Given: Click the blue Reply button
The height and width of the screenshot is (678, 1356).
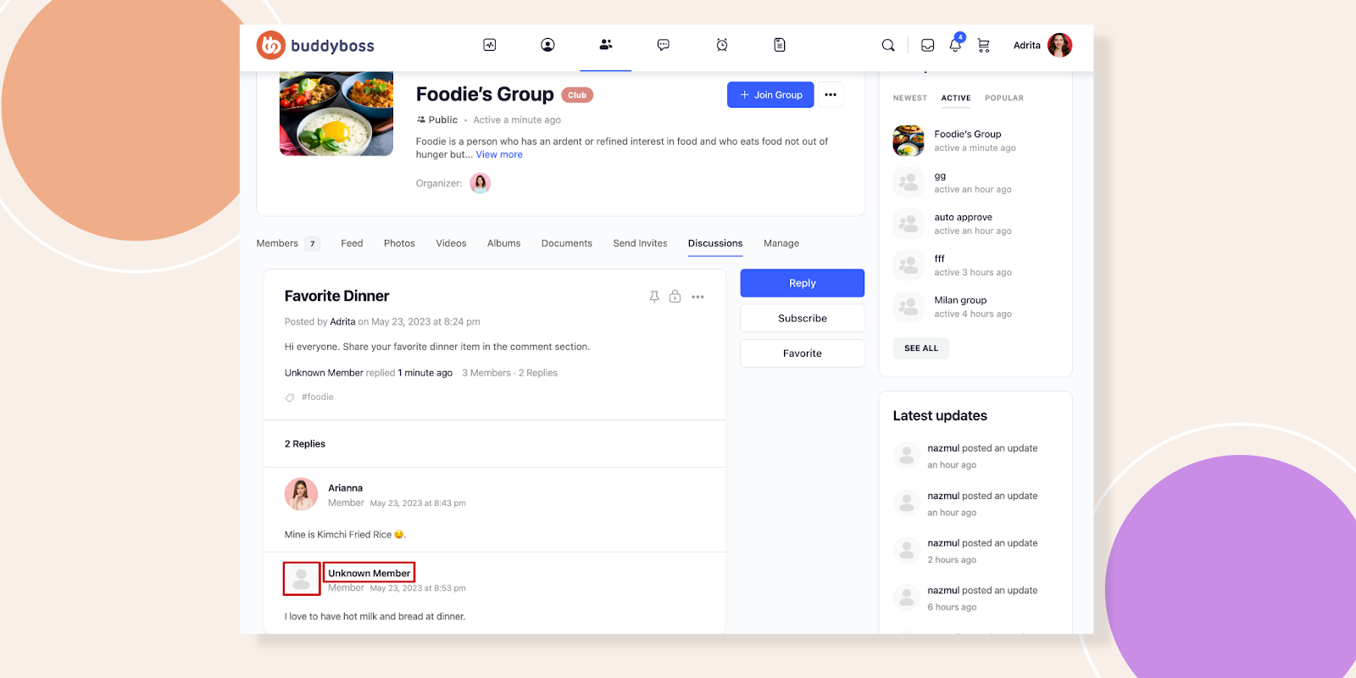Looking at the screenshot, I should (x=802, y=283).
